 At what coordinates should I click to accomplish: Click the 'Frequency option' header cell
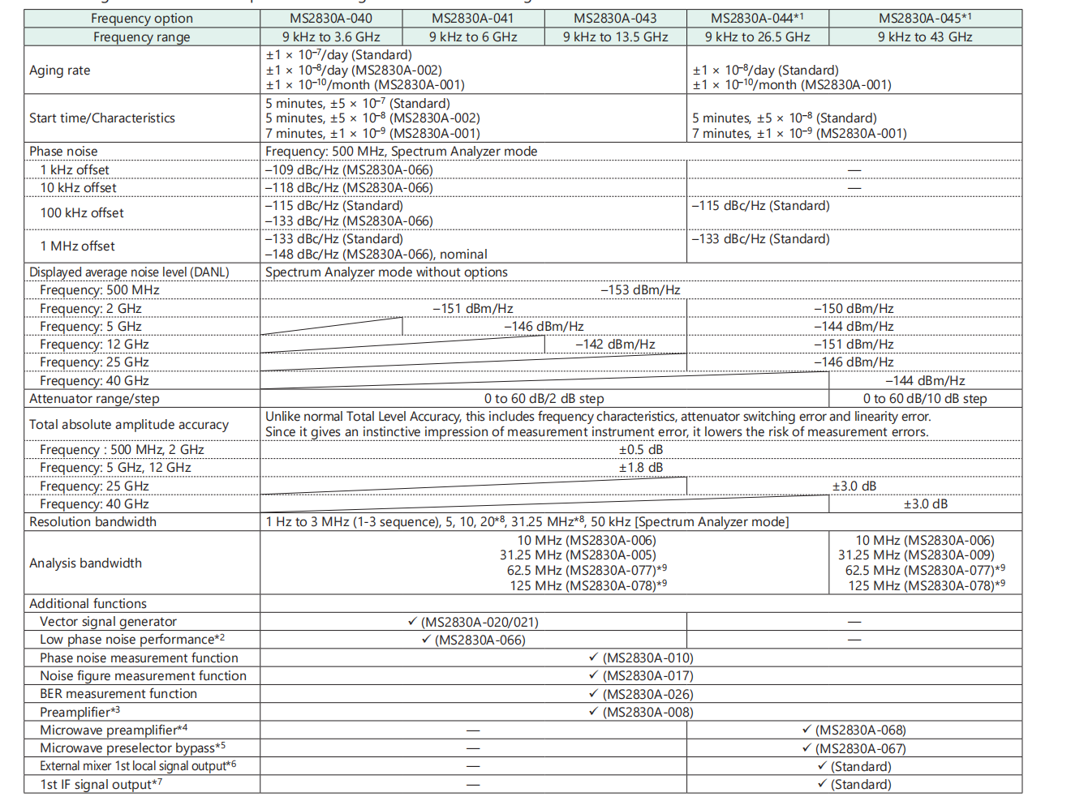(x=142, y=19)
